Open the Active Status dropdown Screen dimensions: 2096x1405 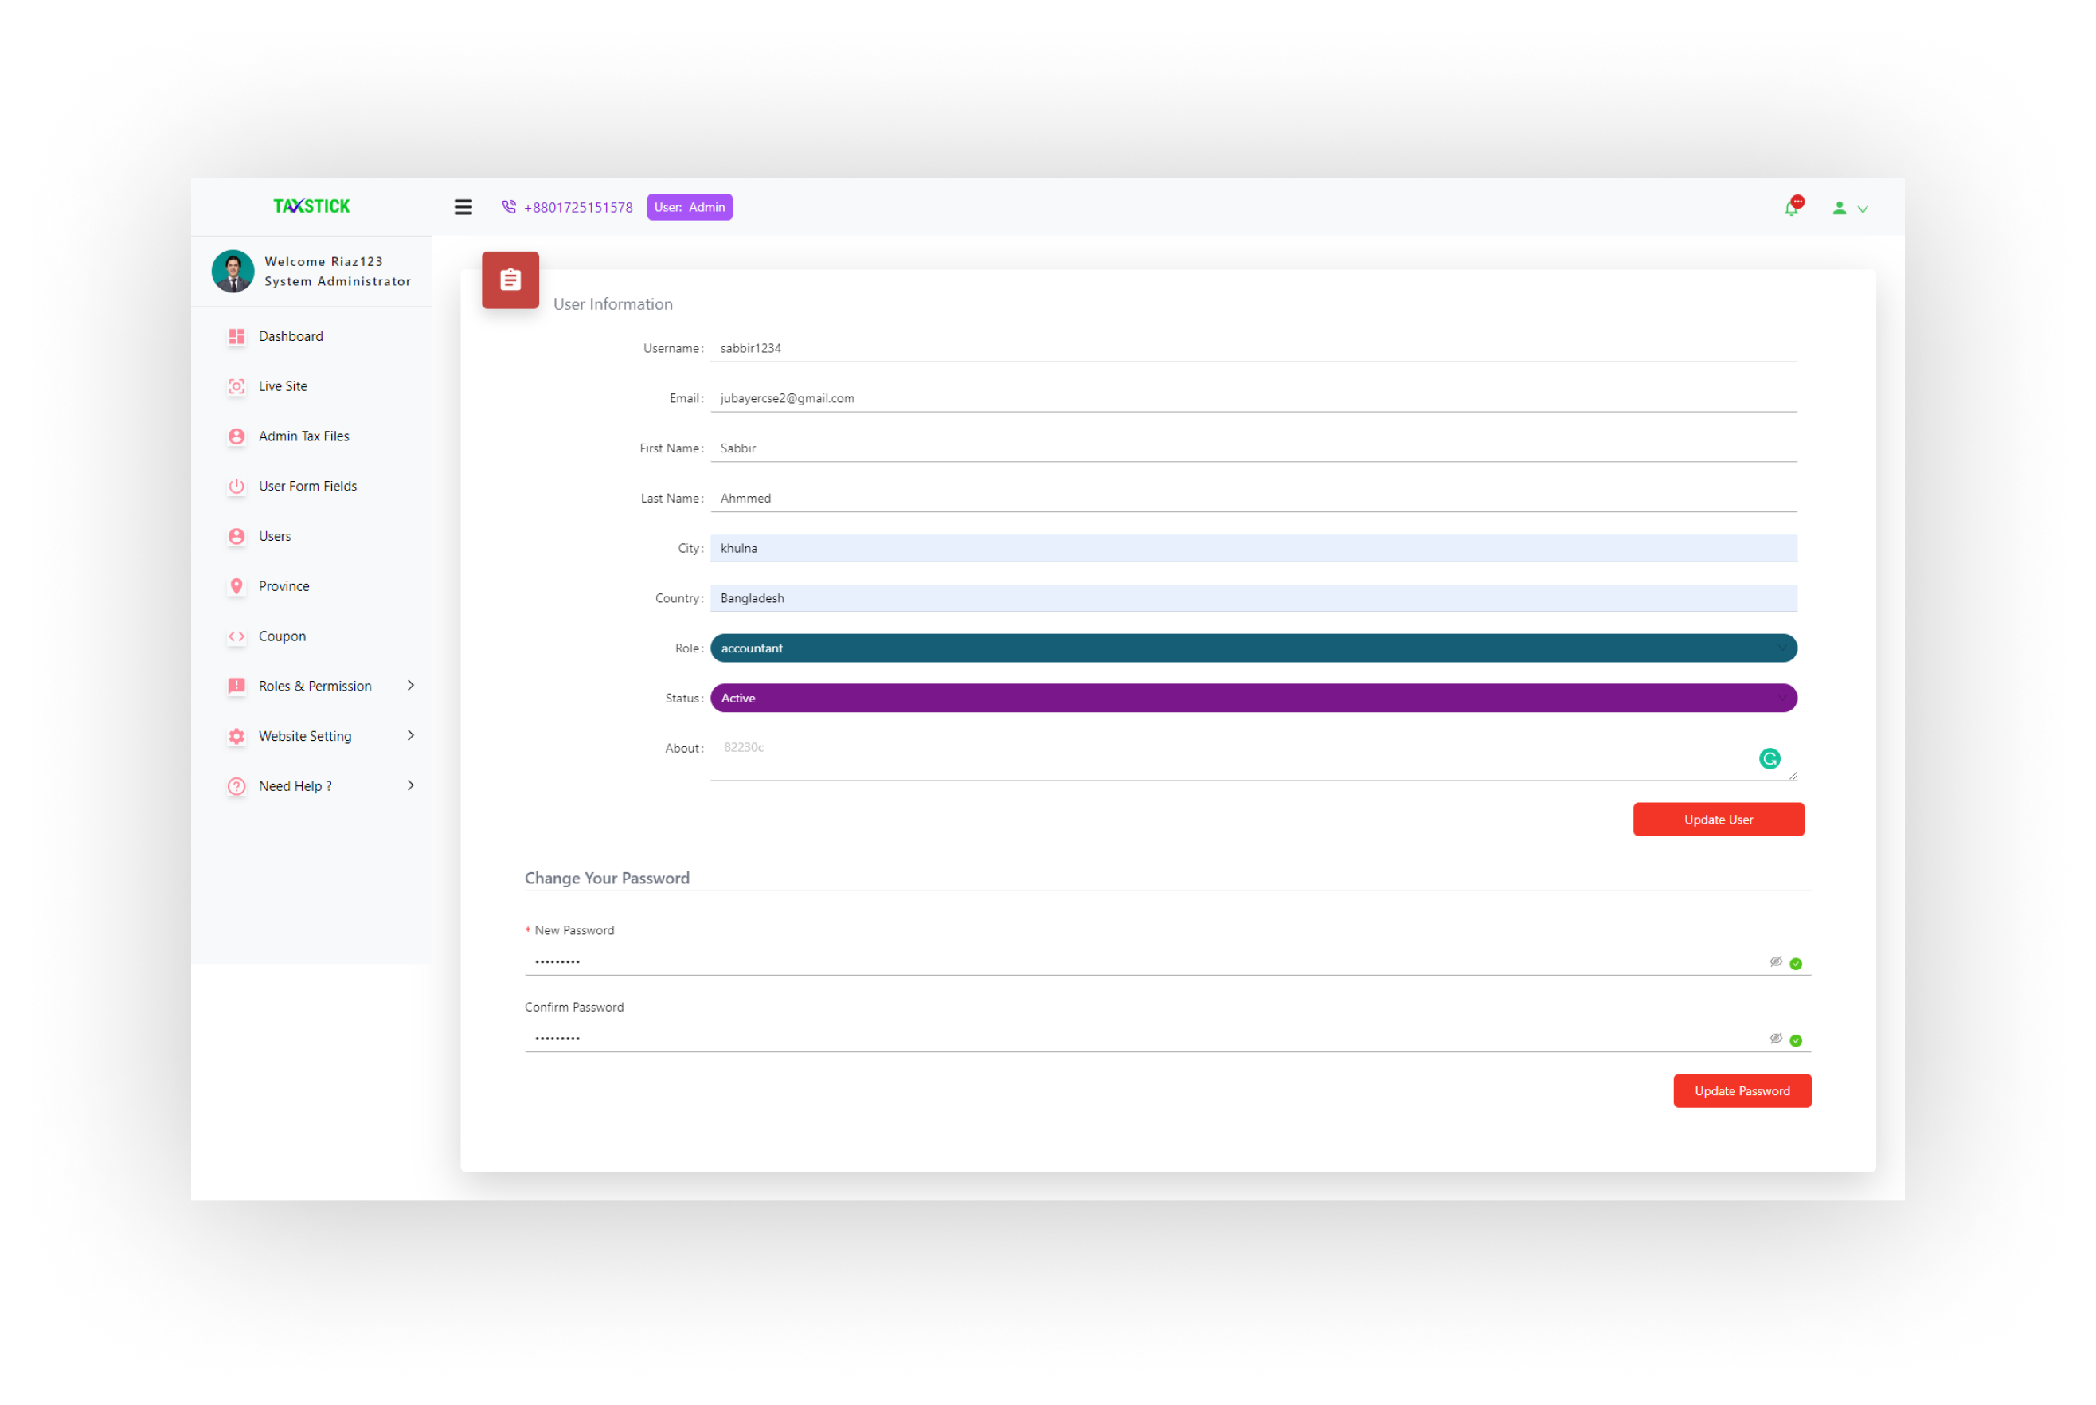click(x=1253, y=698)
